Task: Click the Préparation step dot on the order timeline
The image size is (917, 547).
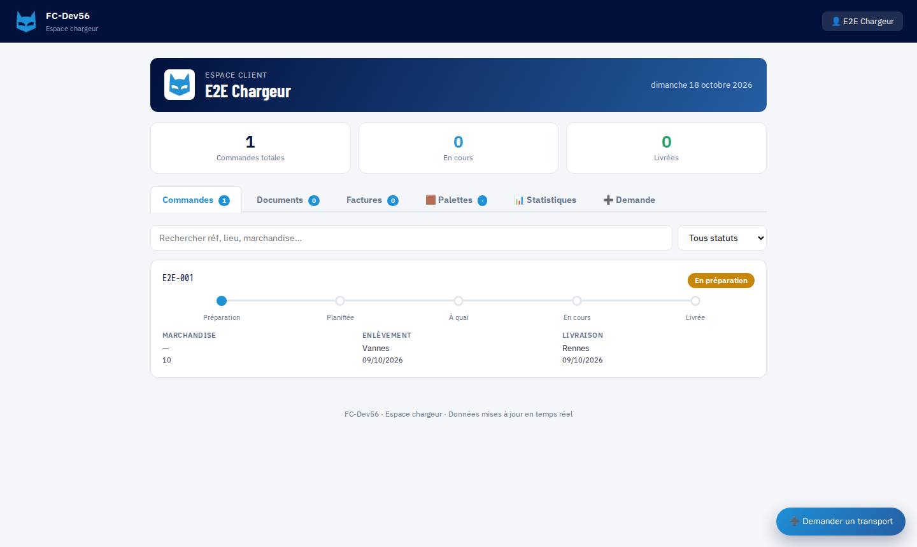Action: point(222,301)
